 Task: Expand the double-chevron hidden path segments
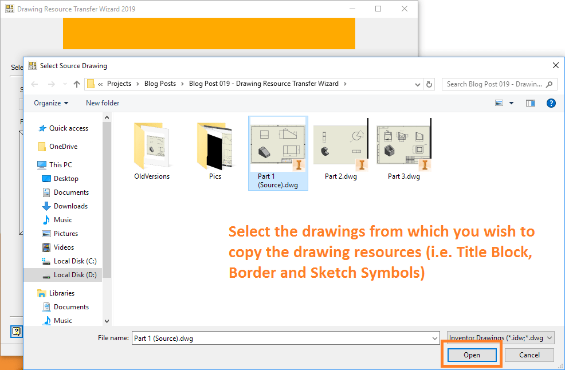[100, 84]
